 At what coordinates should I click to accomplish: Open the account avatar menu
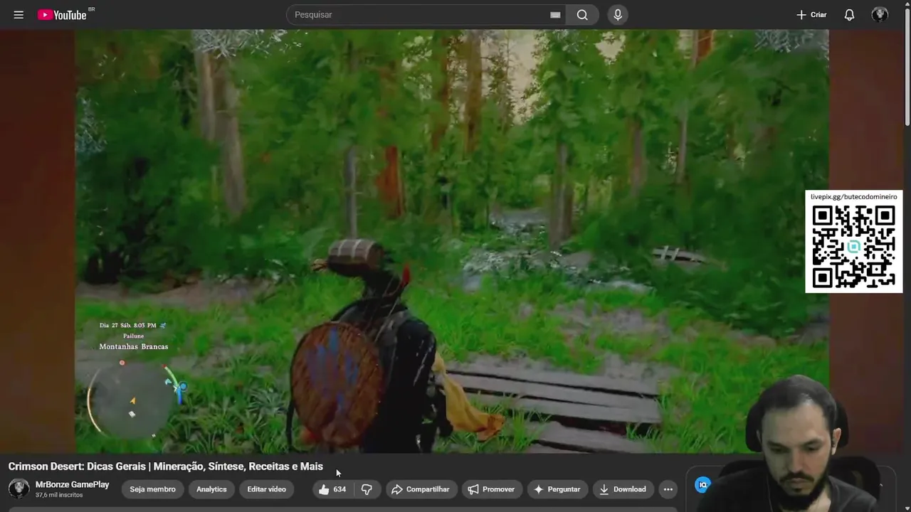pyautogui.click(x=880, y=15)
